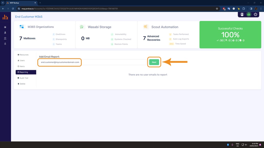This screenshot has height=148, width=264.
Task: Toggle the browser side panel icon
Action: coord(251,9)
